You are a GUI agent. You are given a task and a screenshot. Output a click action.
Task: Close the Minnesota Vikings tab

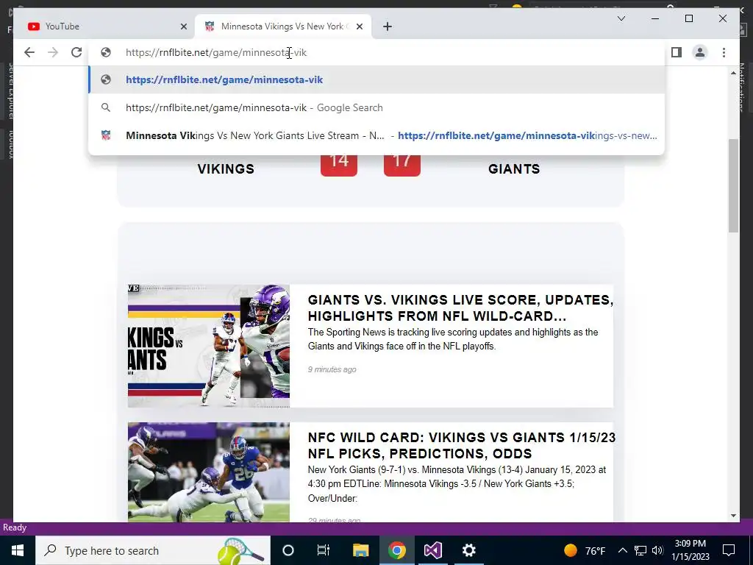pos(360,26)
